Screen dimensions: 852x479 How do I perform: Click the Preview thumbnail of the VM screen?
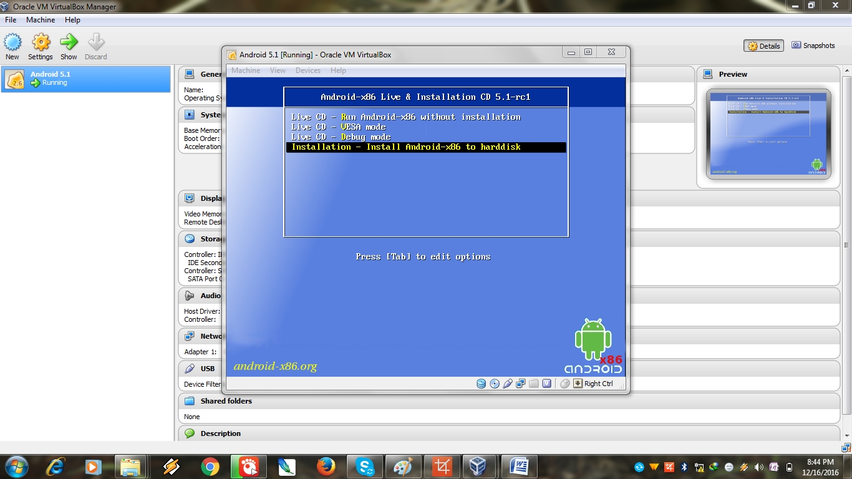[x=768, y=134]
